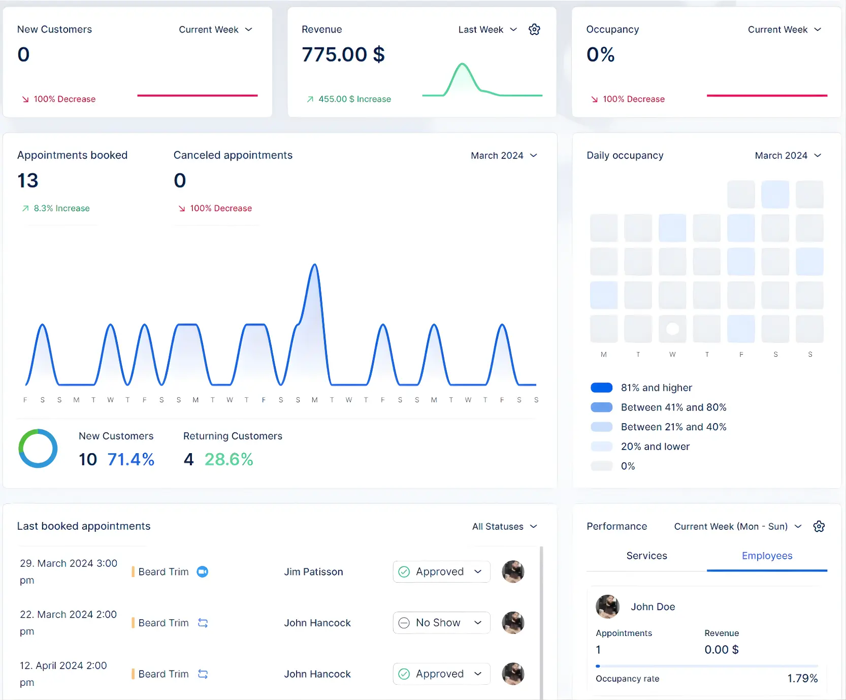Click the recurring icon on 22 March appointment

[203, 623]
